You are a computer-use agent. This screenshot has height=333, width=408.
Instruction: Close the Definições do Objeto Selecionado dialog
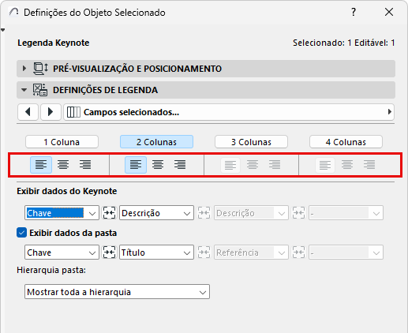(389, 12)
